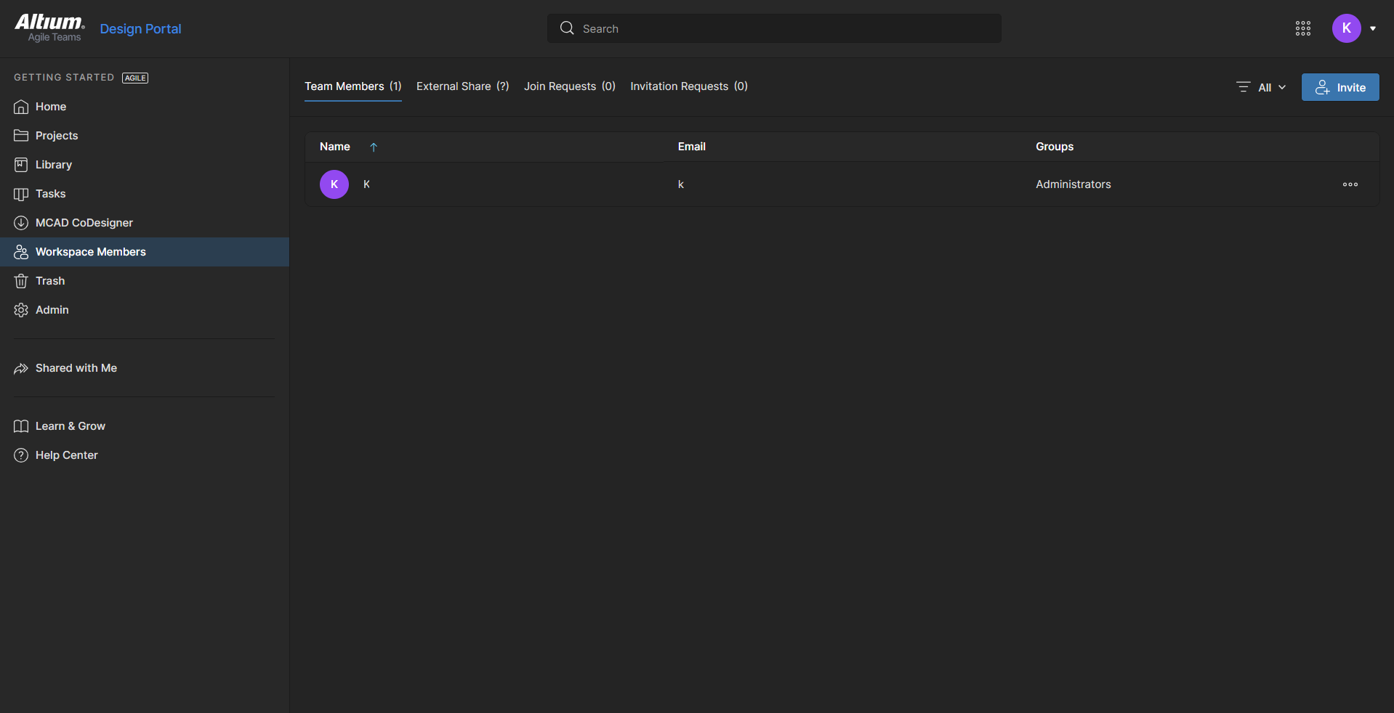Open Help Center
Screen dimensions: 1394x713
click(x=67, y=455)
